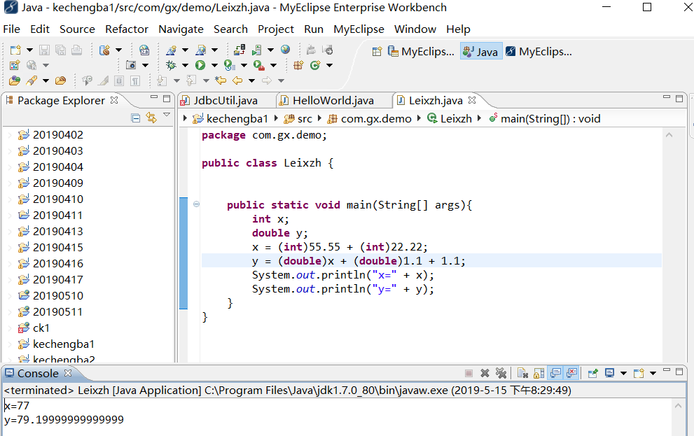Screen dimensions: 694x436
Task: Open dropdown beside Open Console icon
Action: (x=653, y=373)
